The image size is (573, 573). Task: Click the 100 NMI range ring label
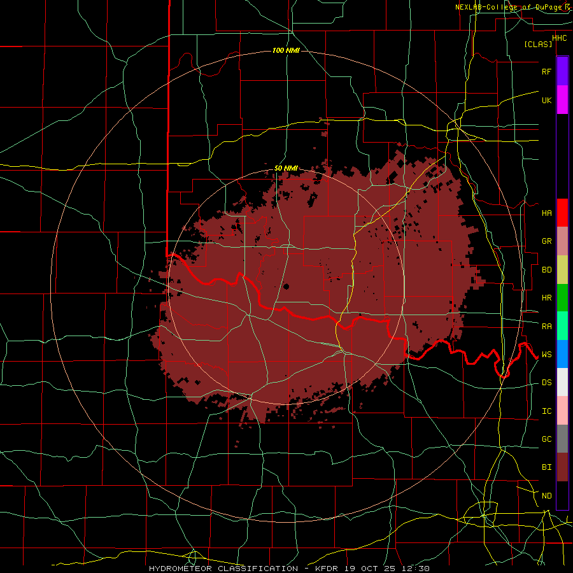pos(286,50)
